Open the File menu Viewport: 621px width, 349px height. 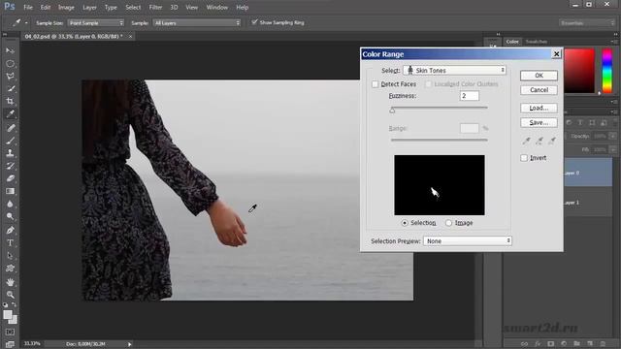(x=28, y=7)
